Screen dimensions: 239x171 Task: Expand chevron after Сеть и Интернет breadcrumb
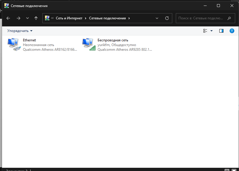86,18
